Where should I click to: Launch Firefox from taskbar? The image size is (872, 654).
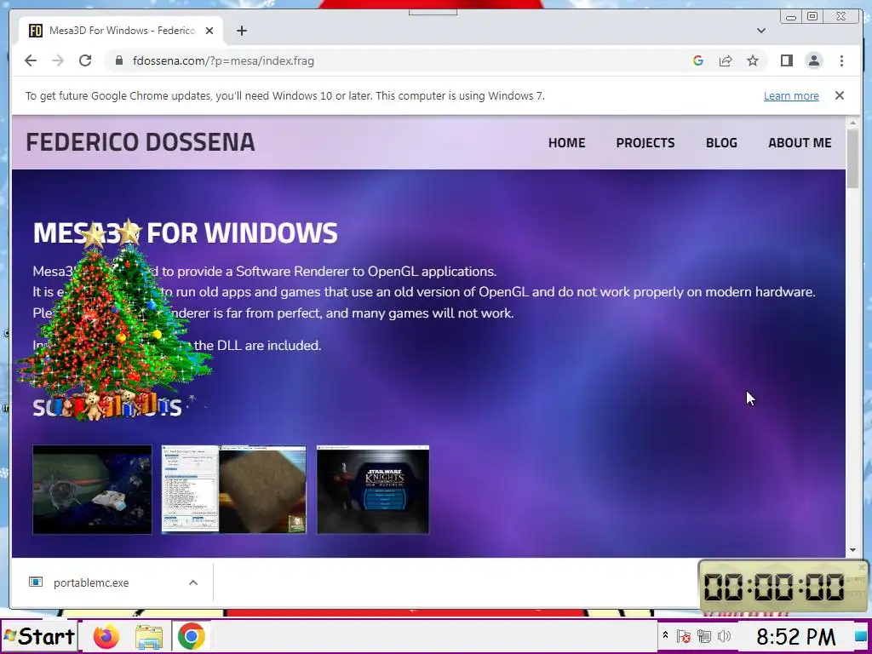click(106, 636)
